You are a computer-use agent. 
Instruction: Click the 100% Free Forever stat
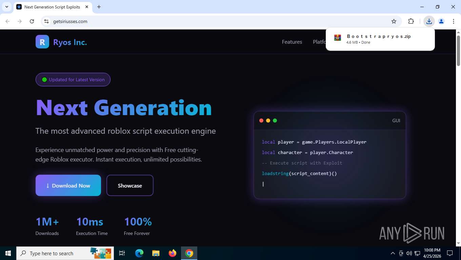[138, 226]
